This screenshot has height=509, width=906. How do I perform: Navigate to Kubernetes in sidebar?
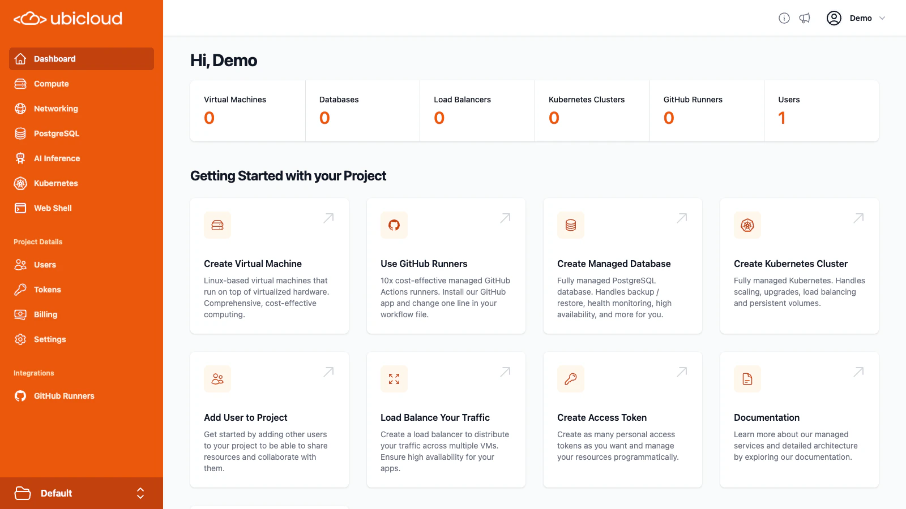(82, 183)
